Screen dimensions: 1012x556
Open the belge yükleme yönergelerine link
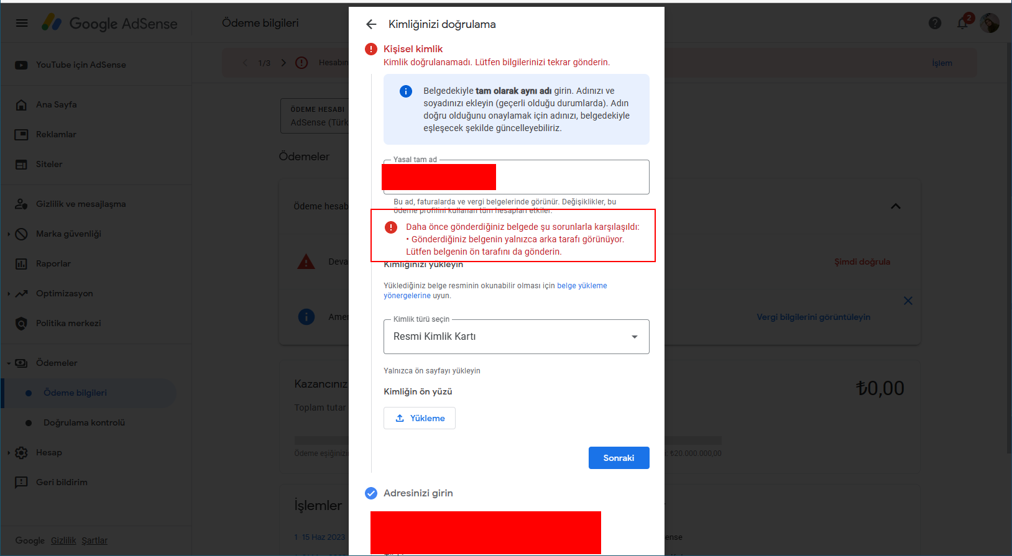point(495,291)
